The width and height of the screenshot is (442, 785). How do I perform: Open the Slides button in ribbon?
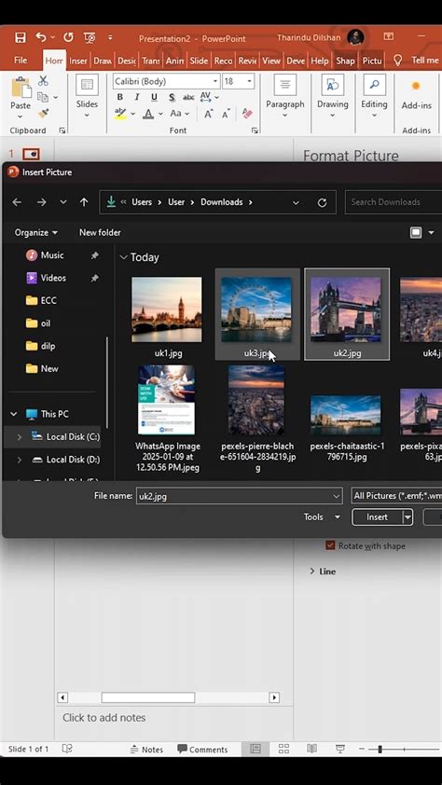(x=87, y=97)
